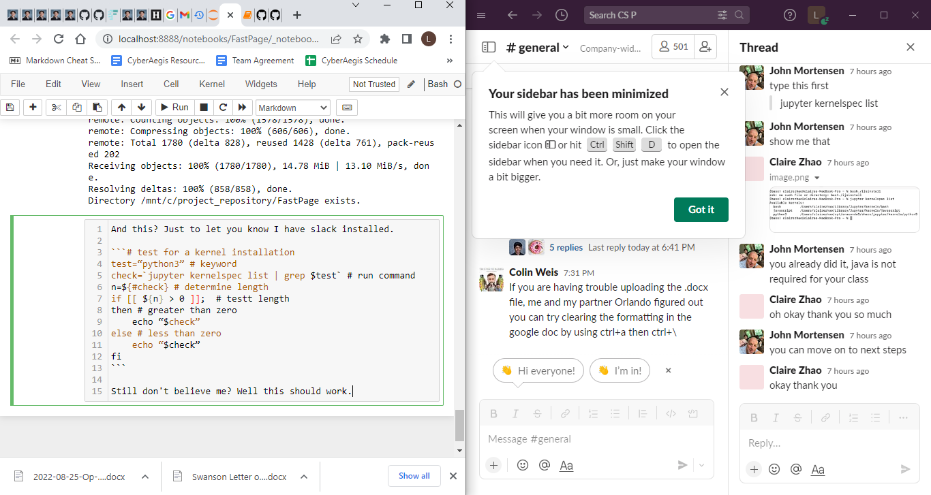
Task: Cut selected cells with the scissors icon
Action: [x=57, y=108]
